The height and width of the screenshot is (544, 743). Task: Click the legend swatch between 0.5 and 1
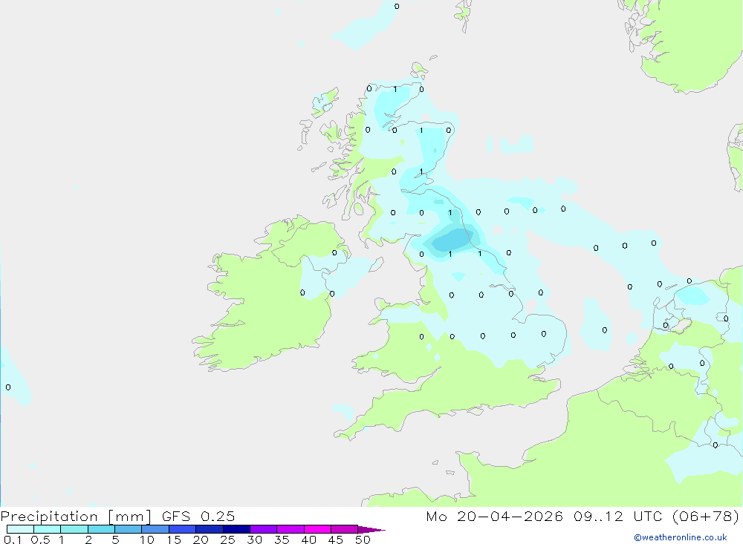click(47, 529)
